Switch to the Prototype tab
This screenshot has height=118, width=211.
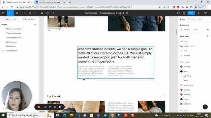click(191, 19)
